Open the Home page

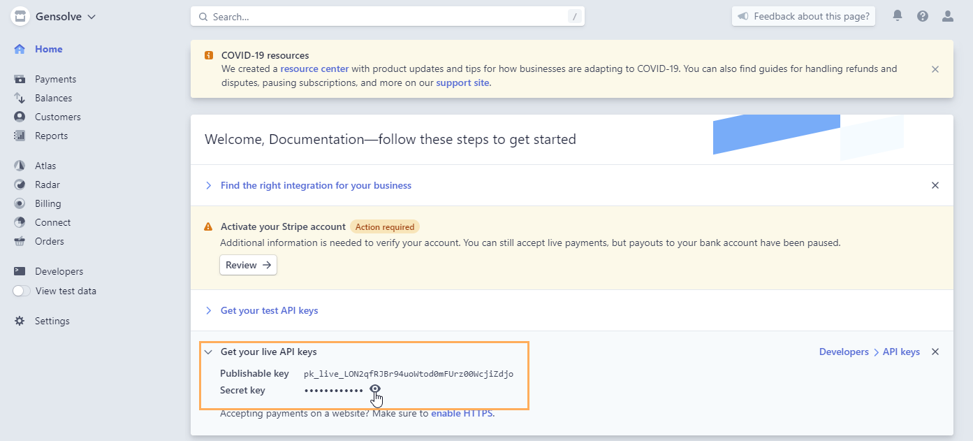pyautogui.click(x=48, y=49)
